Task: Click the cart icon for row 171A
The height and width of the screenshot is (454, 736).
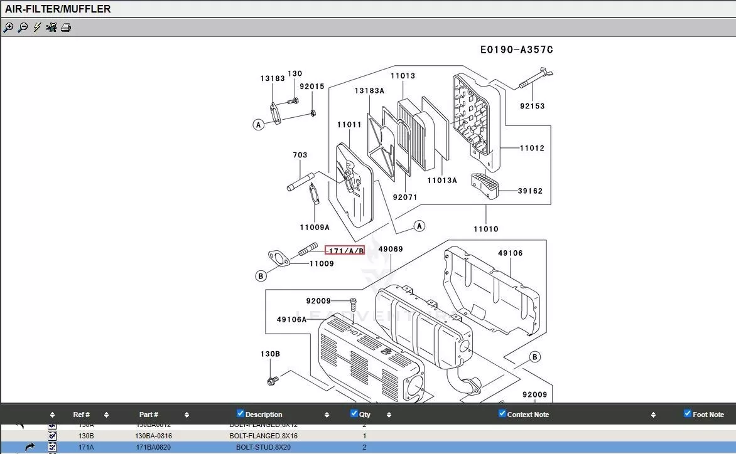Action: click(x=53, y=447)
